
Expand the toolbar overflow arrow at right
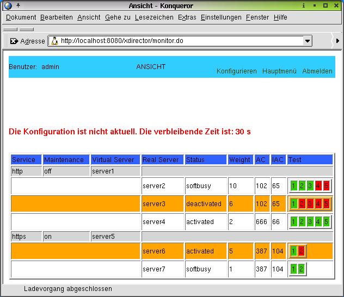click(337, 41)
